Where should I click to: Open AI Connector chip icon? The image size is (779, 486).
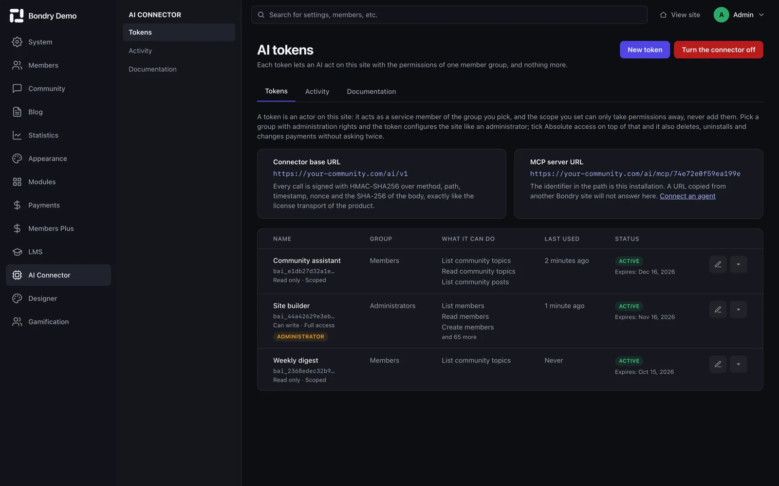(x=17, y=275)
